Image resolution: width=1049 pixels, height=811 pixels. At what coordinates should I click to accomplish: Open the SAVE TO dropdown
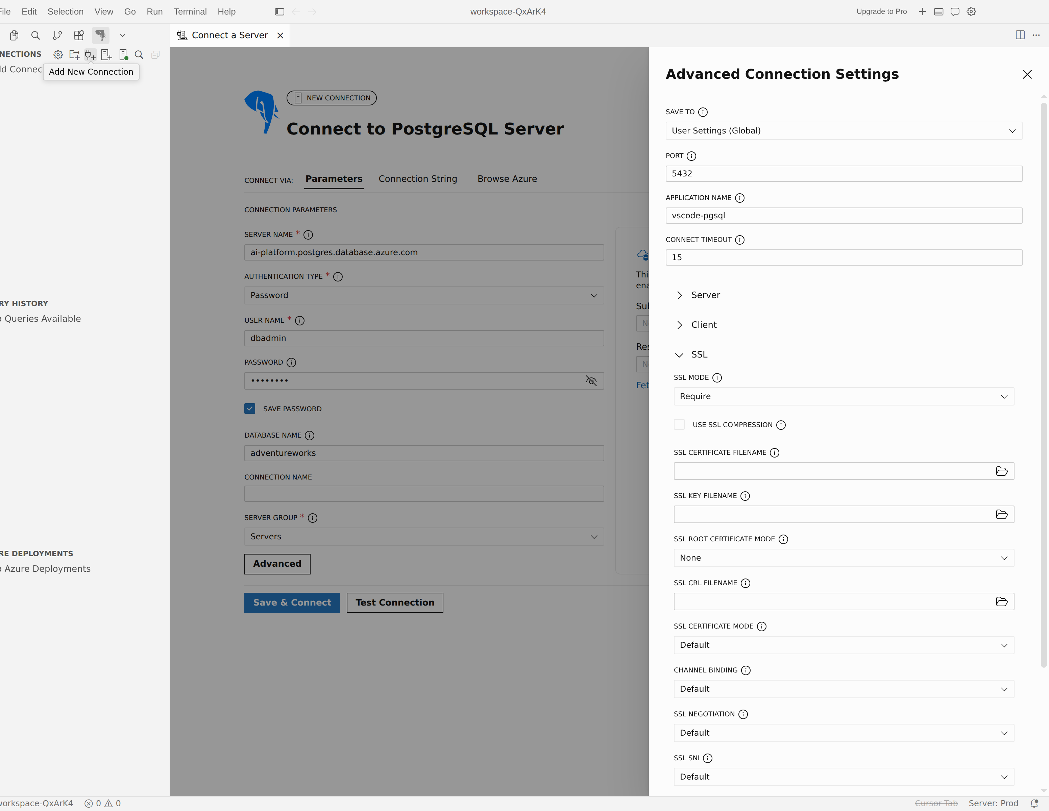tap(844, 131)
